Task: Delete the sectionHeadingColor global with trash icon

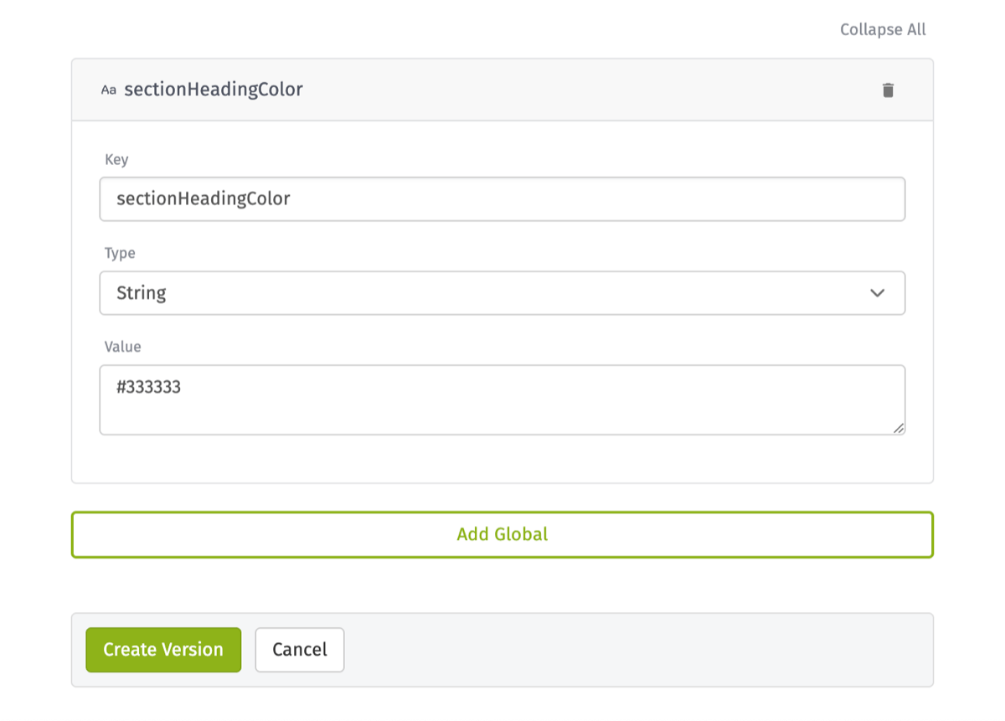Action: click(888, 90)
